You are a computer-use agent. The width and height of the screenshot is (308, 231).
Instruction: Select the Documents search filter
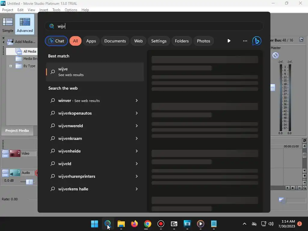[115, 41]
